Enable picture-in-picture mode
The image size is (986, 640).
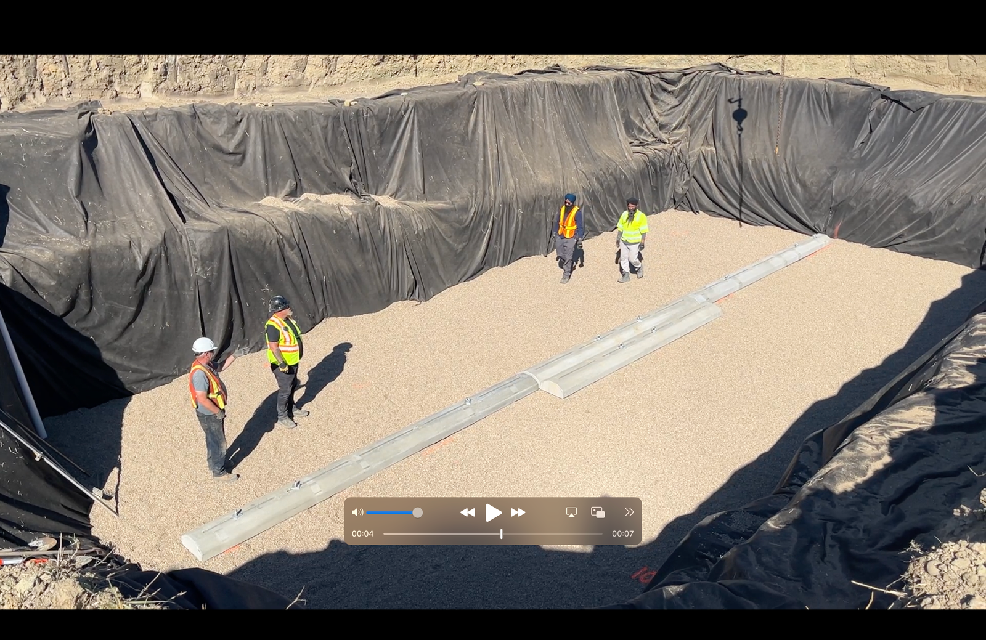(x=598, y=512)
